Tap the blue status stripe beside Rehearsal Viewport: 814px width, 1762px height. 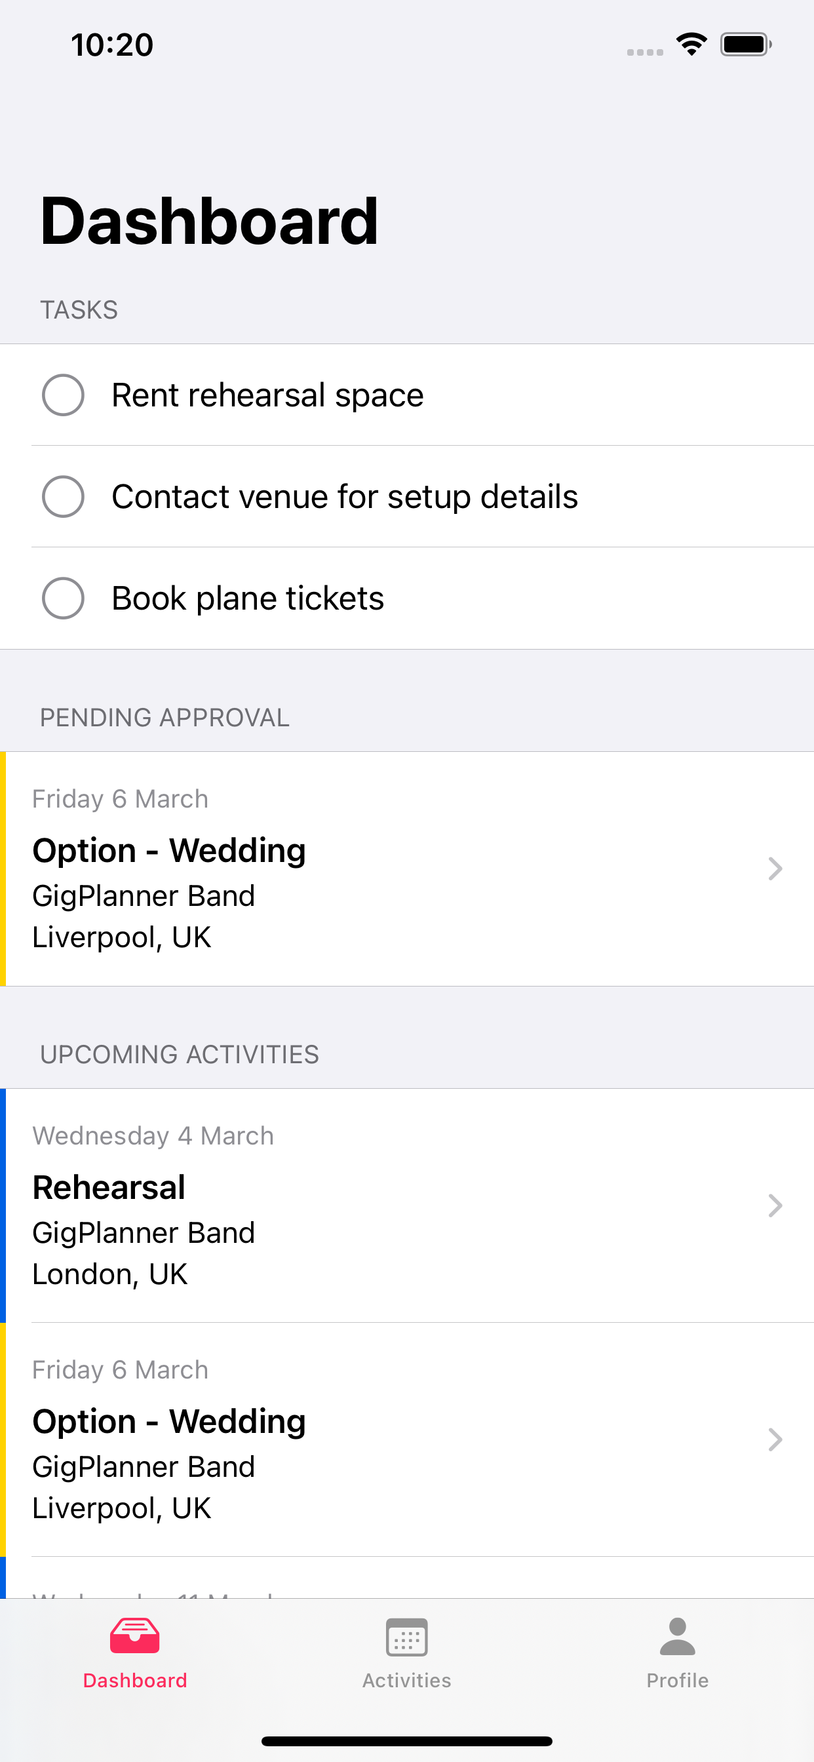[x=3, y=1205]
